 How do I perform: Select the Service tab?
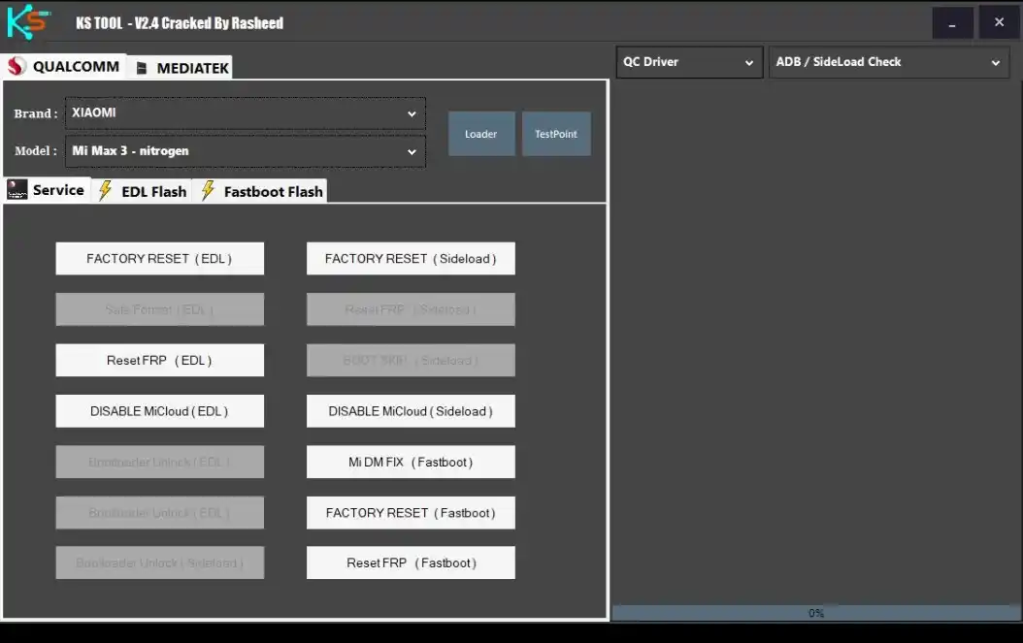point(47,190)
